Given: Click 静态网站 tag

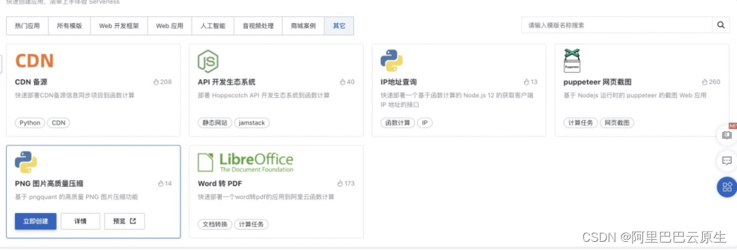Looking at the screenshot, I should [x=215, y=123].
